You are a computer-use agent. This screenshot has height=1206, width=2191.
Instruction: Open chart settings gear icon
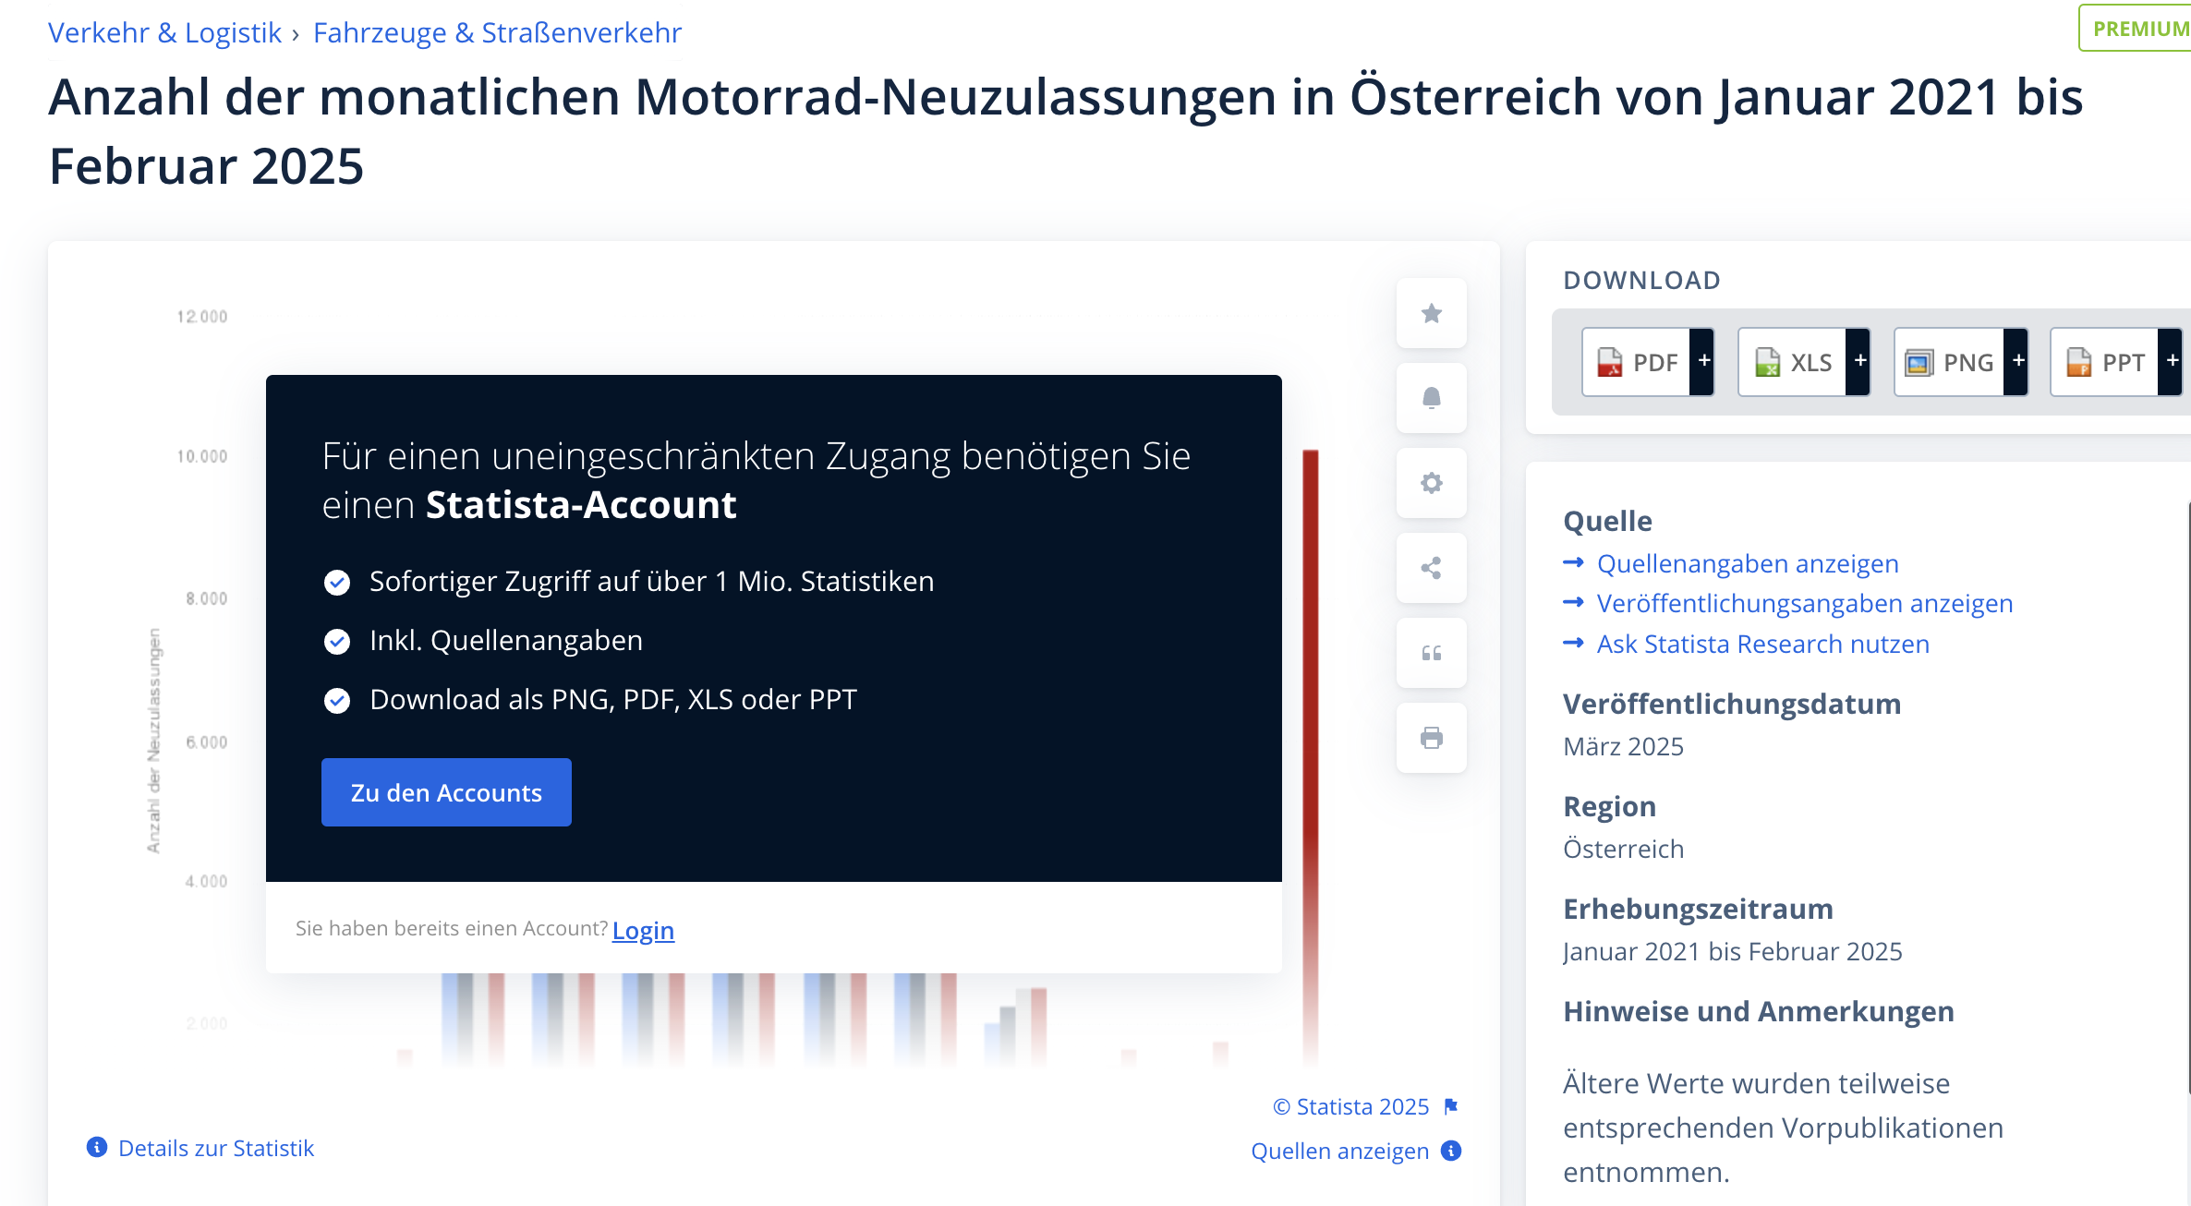(x=1431, y=483)
